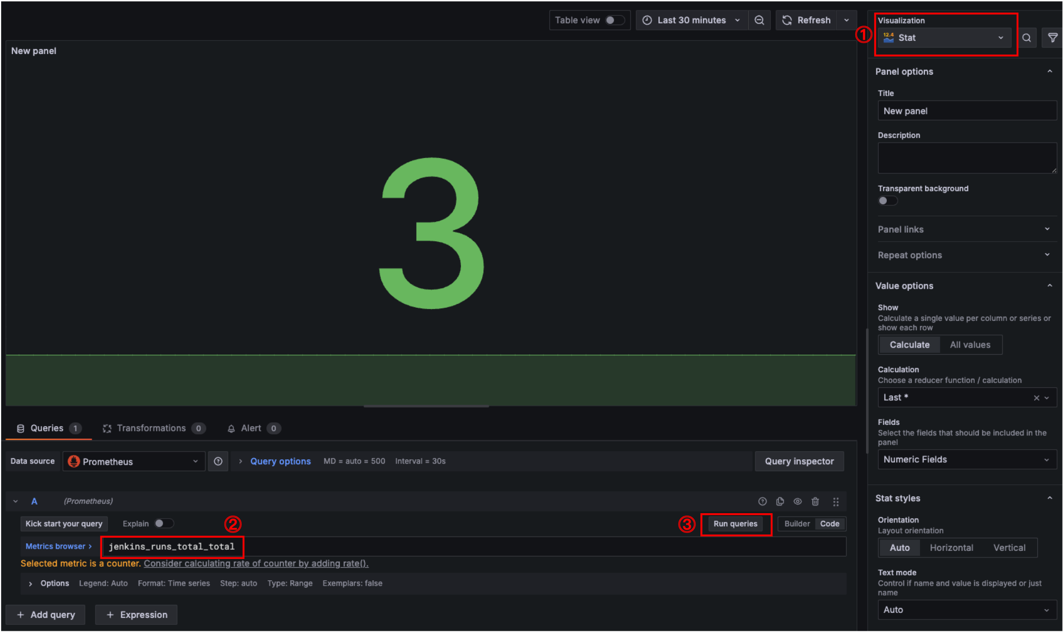Click the query A help question icon
Image resolution: width=1063 pixels, height=632 pixels.
click(x=762, y=501)
